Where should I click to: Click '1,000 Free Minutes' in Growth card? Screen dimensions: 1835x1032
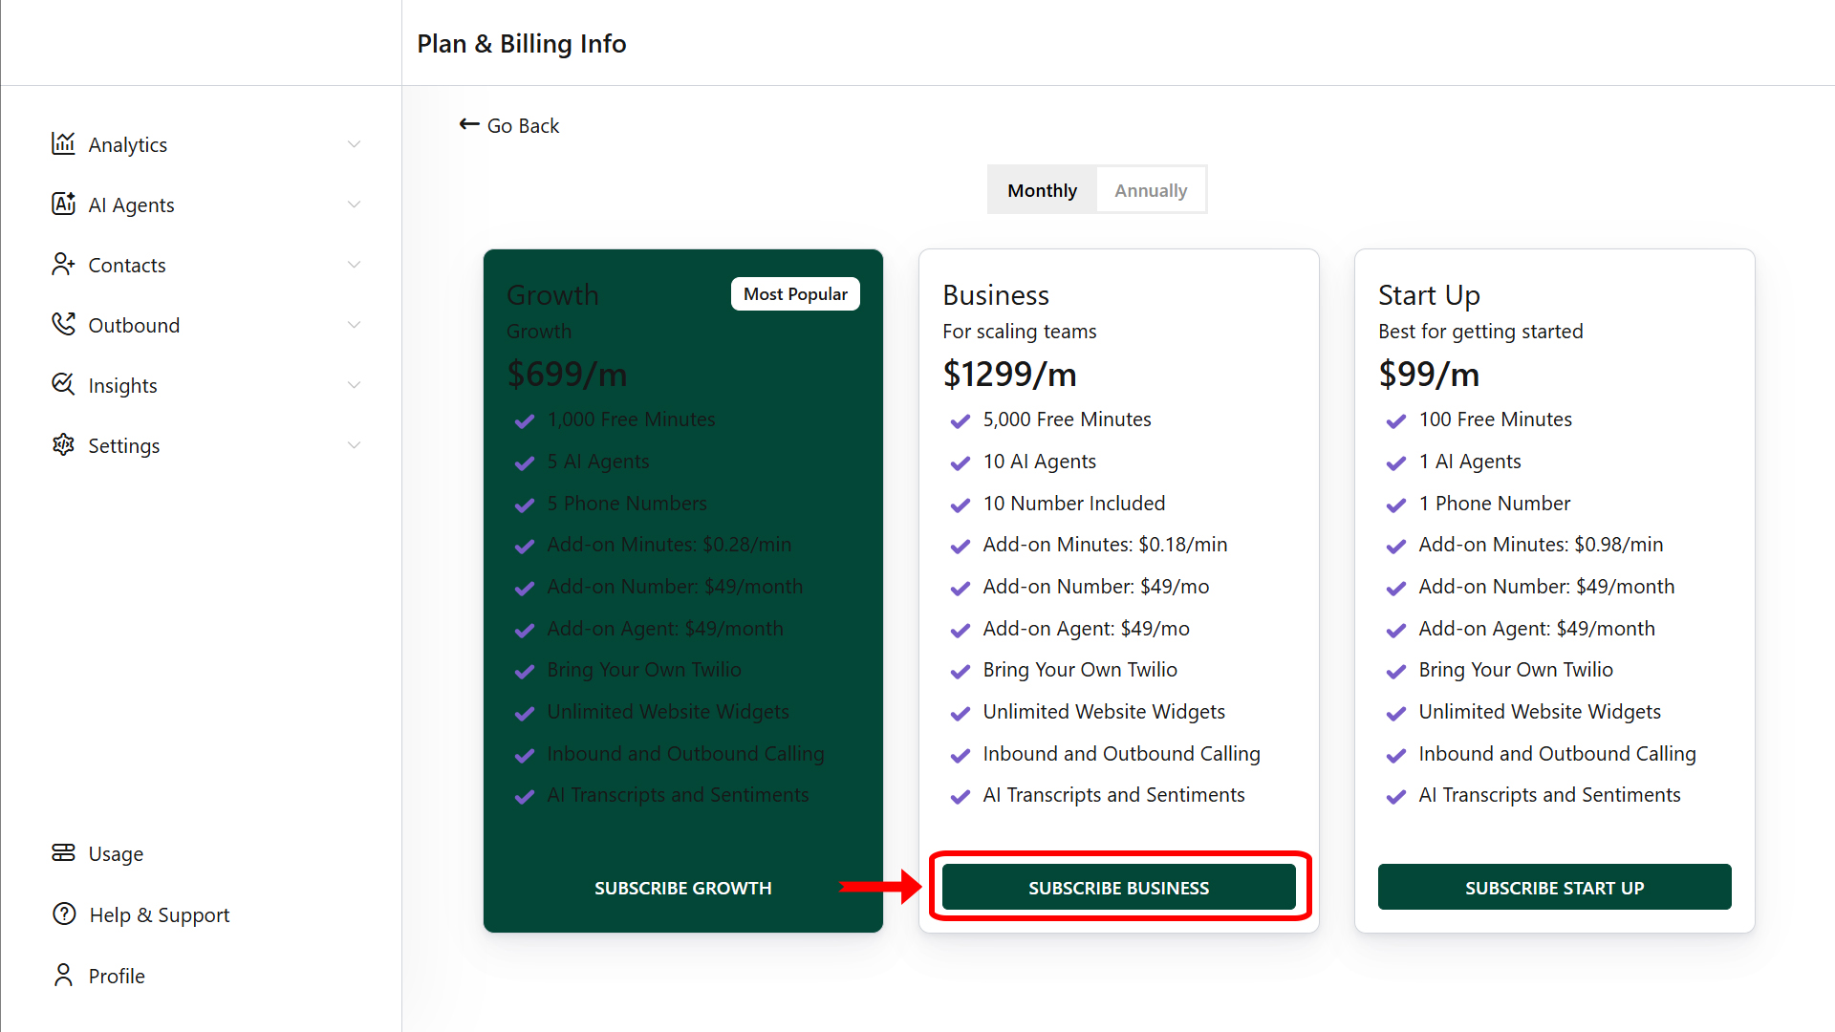pyautogui.click(x=631, y=419)
